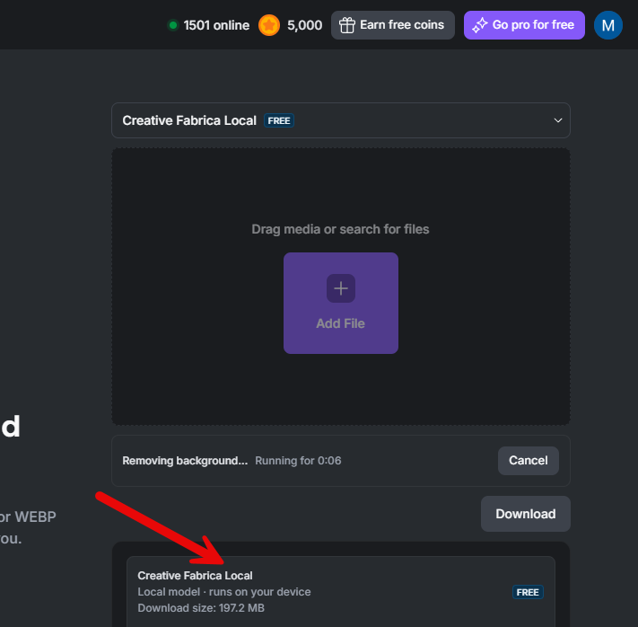Viewport: 638px width, 627px height.
Task: Click FREE badge in the model dropdown
Action: tap(279, 121)
